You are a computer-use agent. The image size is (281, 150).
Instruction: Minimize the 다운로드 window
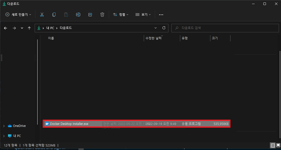[x=253, y=4]
